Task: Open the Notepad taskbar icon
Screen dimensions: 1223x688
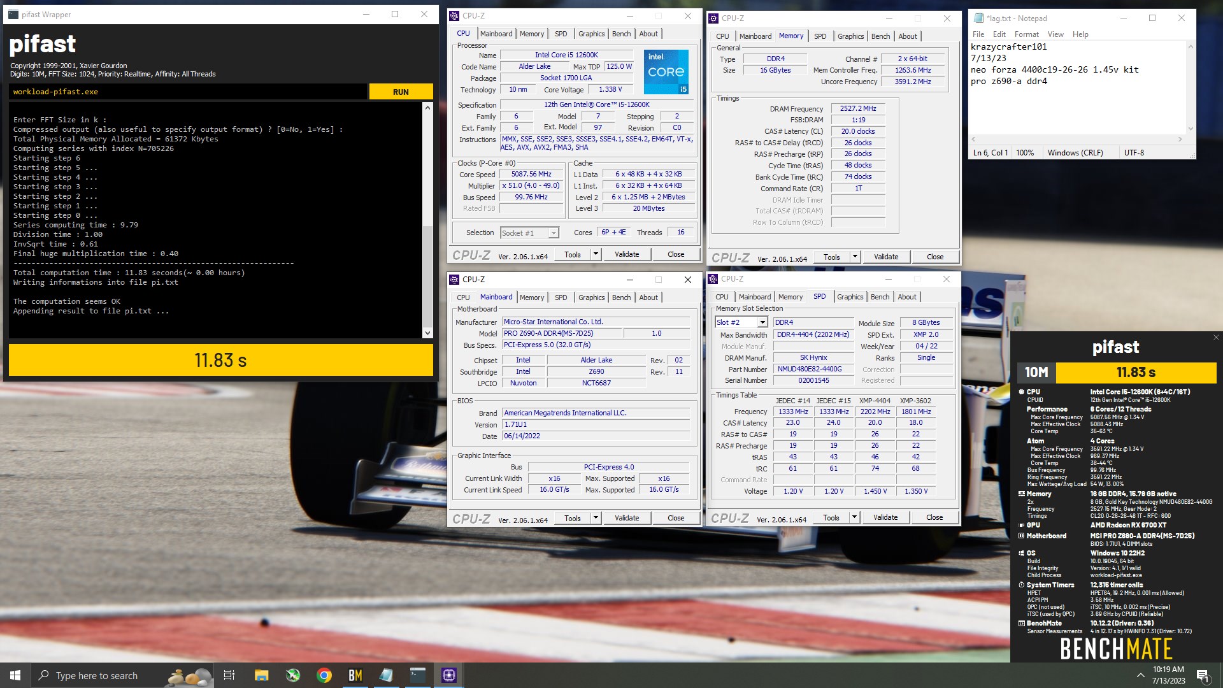Action: point(387,675)
